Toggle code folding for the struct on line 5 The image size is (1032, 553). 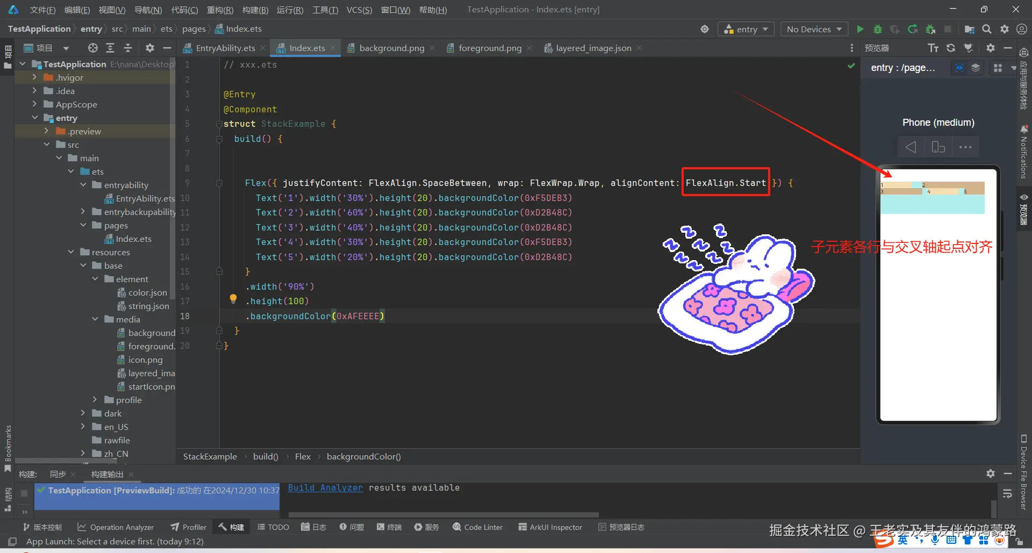click(219, 124)
